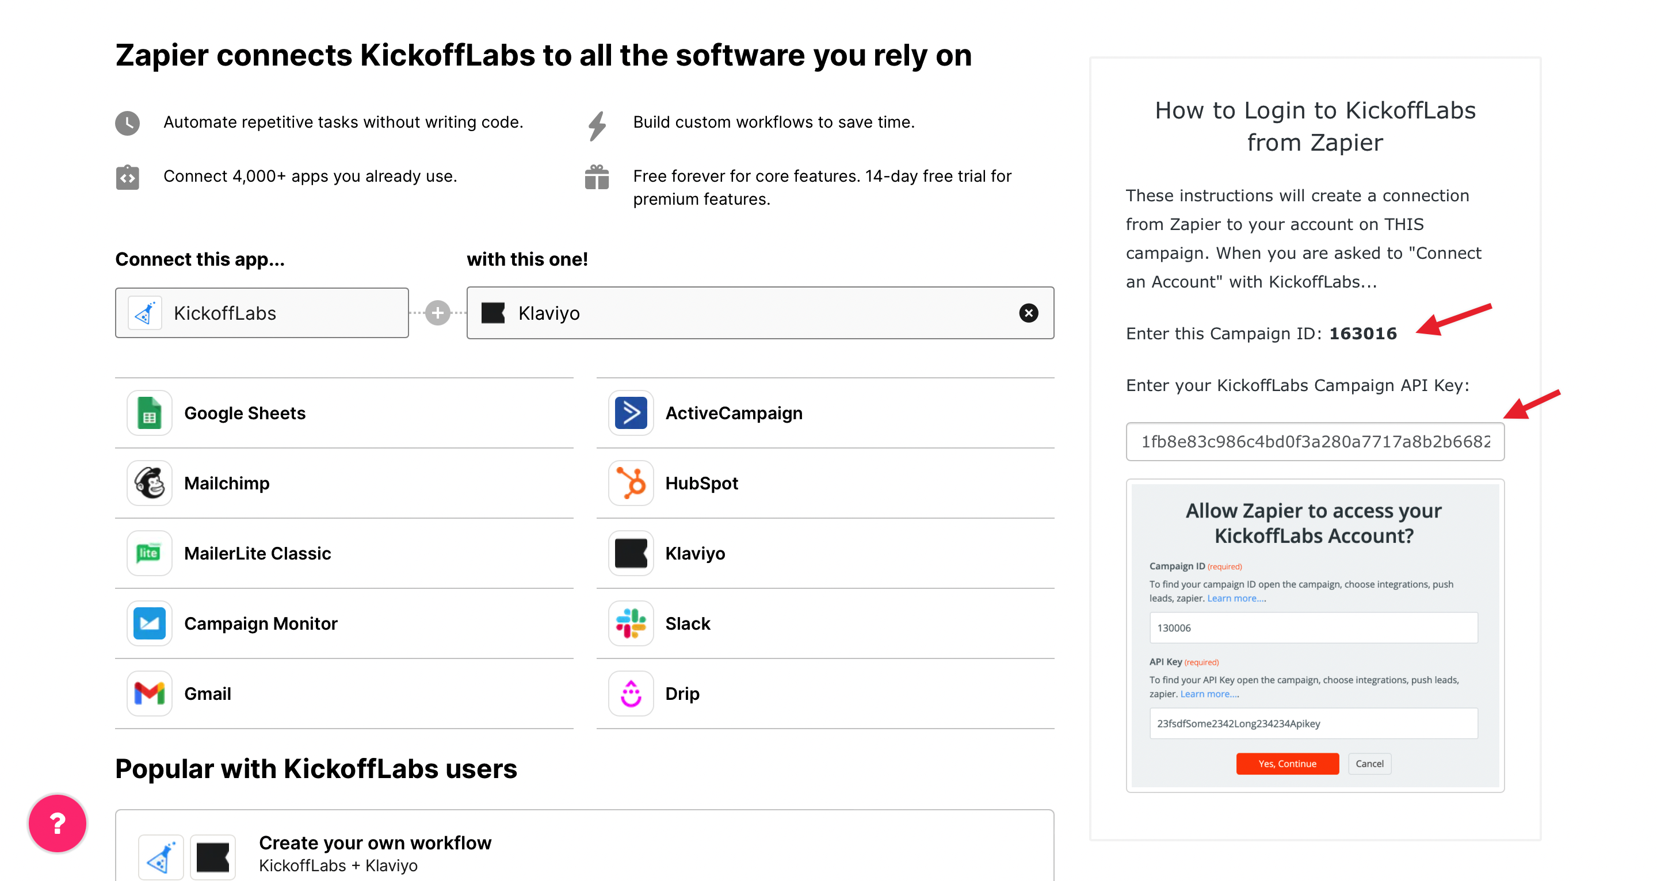
Task: Click the Drip icon
Action: 631,693
